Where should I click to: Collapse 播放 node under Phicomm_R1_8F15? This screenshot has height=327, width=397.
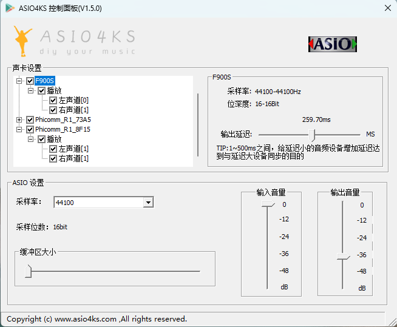(30, 139)
